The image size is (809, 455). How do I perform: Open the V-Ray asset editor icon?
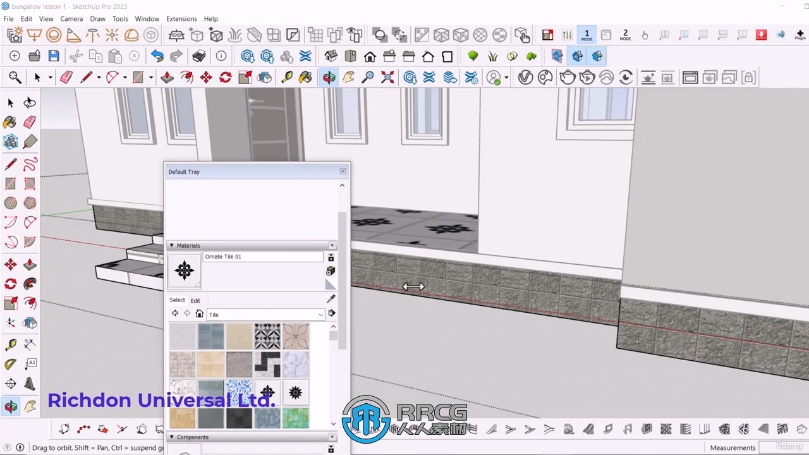click(x=525, y=78)
